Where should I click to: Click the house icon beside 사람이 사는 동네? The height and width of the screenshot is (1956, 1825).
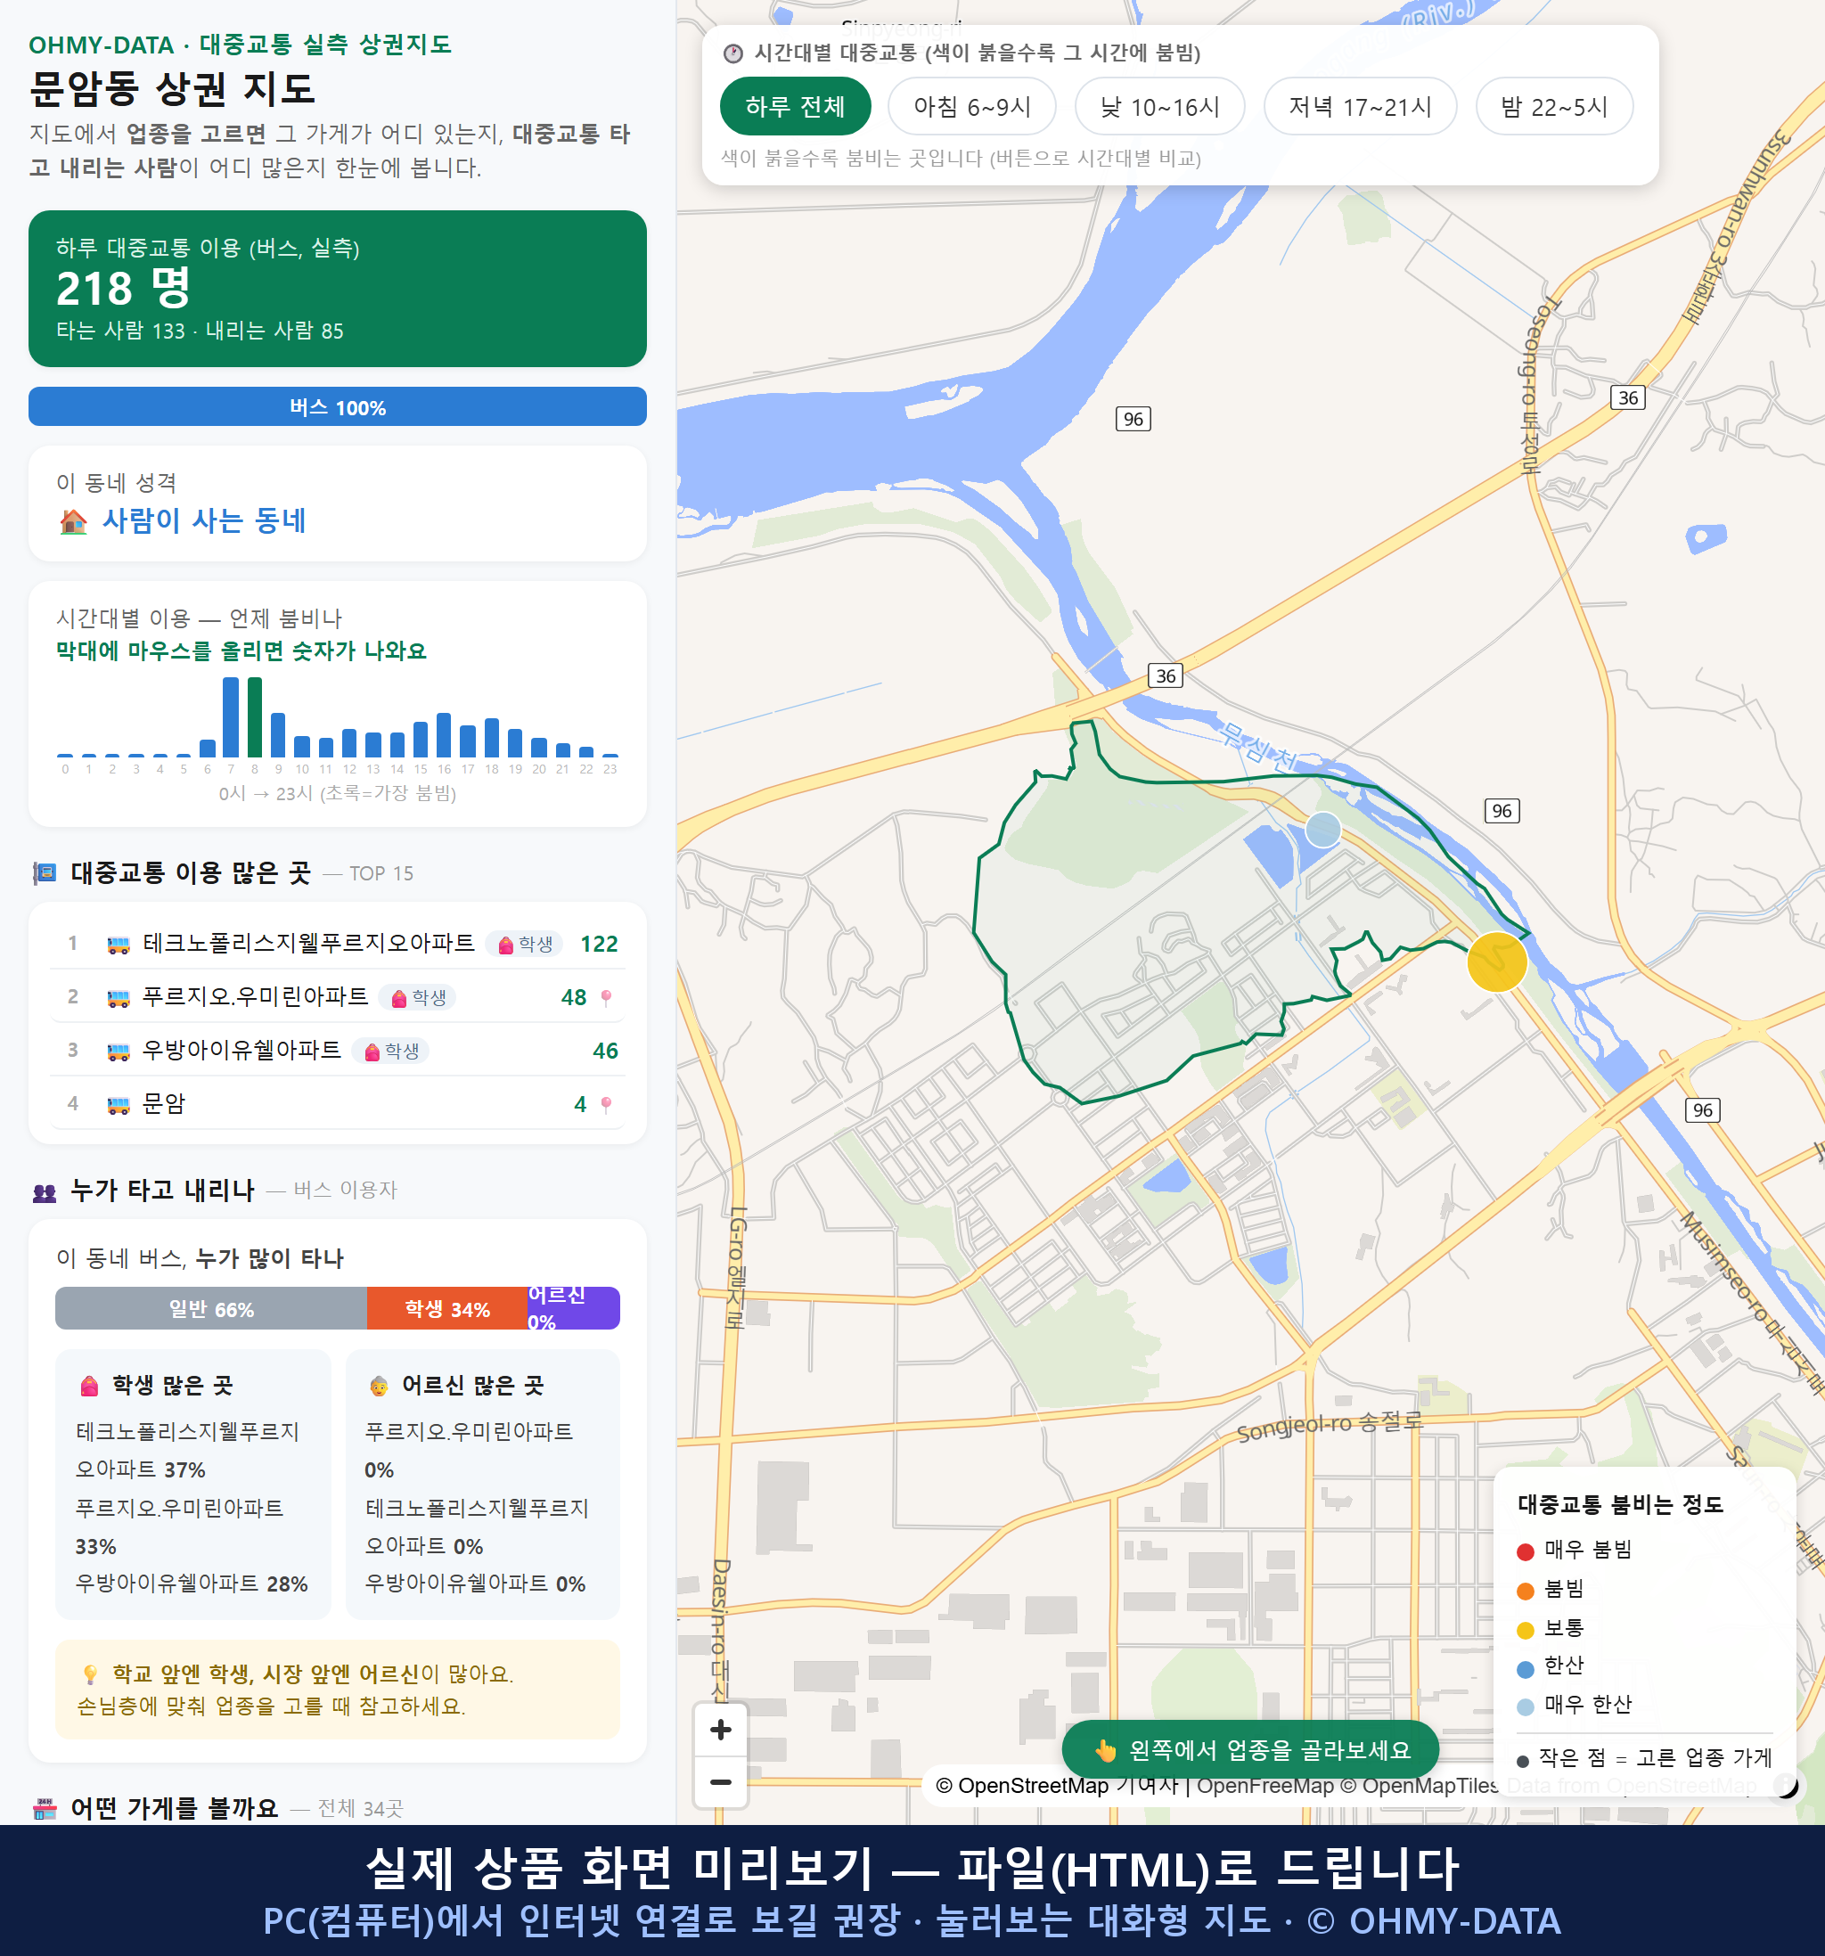[73, 520]
